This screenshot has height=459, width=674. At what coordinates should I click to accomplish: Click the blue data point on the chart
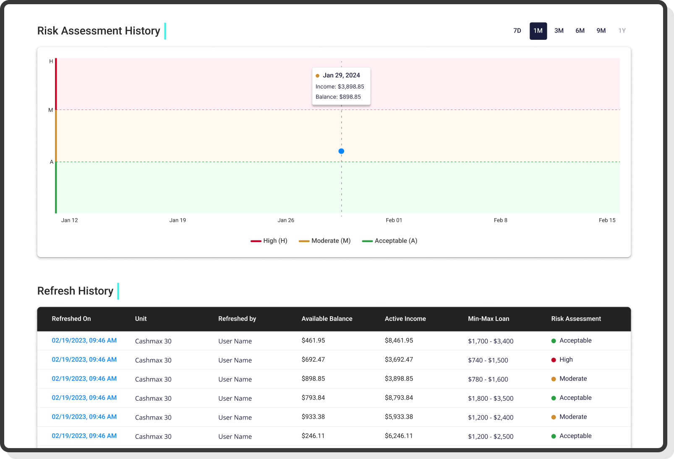(x=341, y=151)
